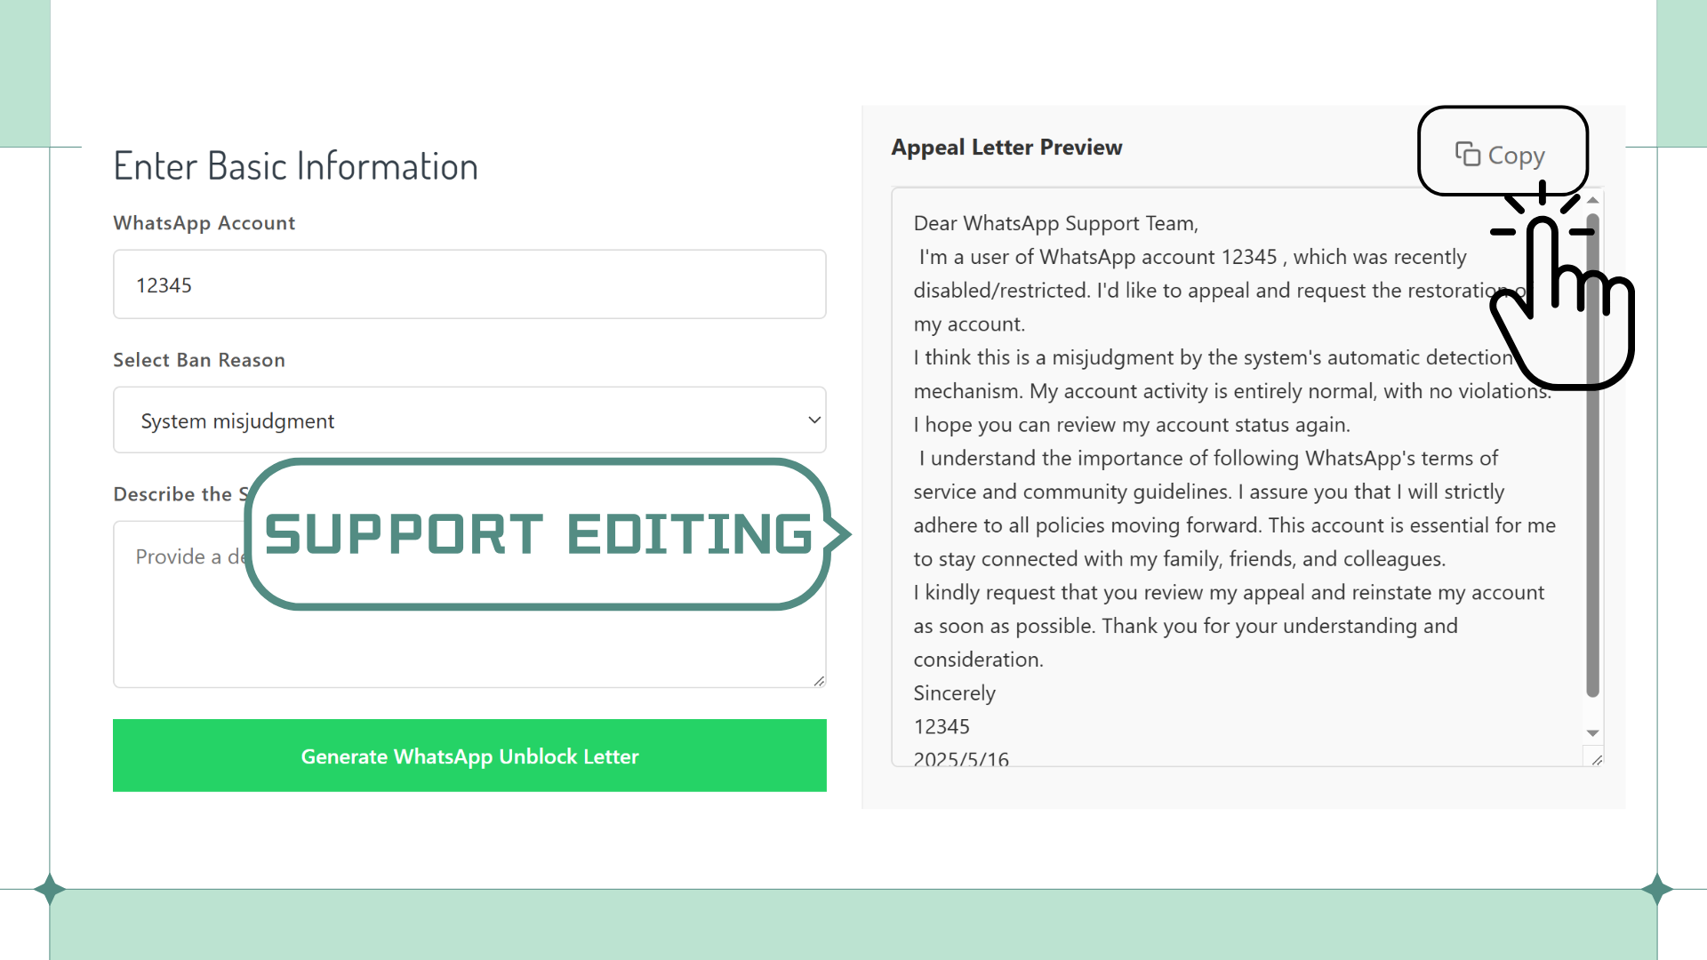Expand the ban reason chevron arrow
This screenshot has height=960, width=1707.
pyautogui.click(x=813, y=420)
